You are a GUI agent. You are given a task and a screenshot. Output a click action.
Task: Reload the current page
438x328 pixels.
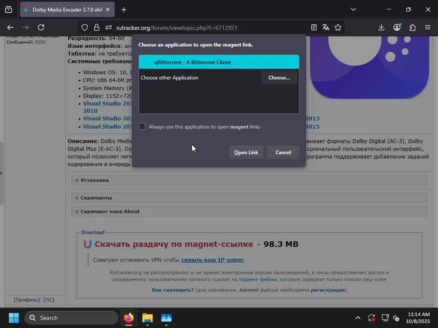[x=41, y=27]
